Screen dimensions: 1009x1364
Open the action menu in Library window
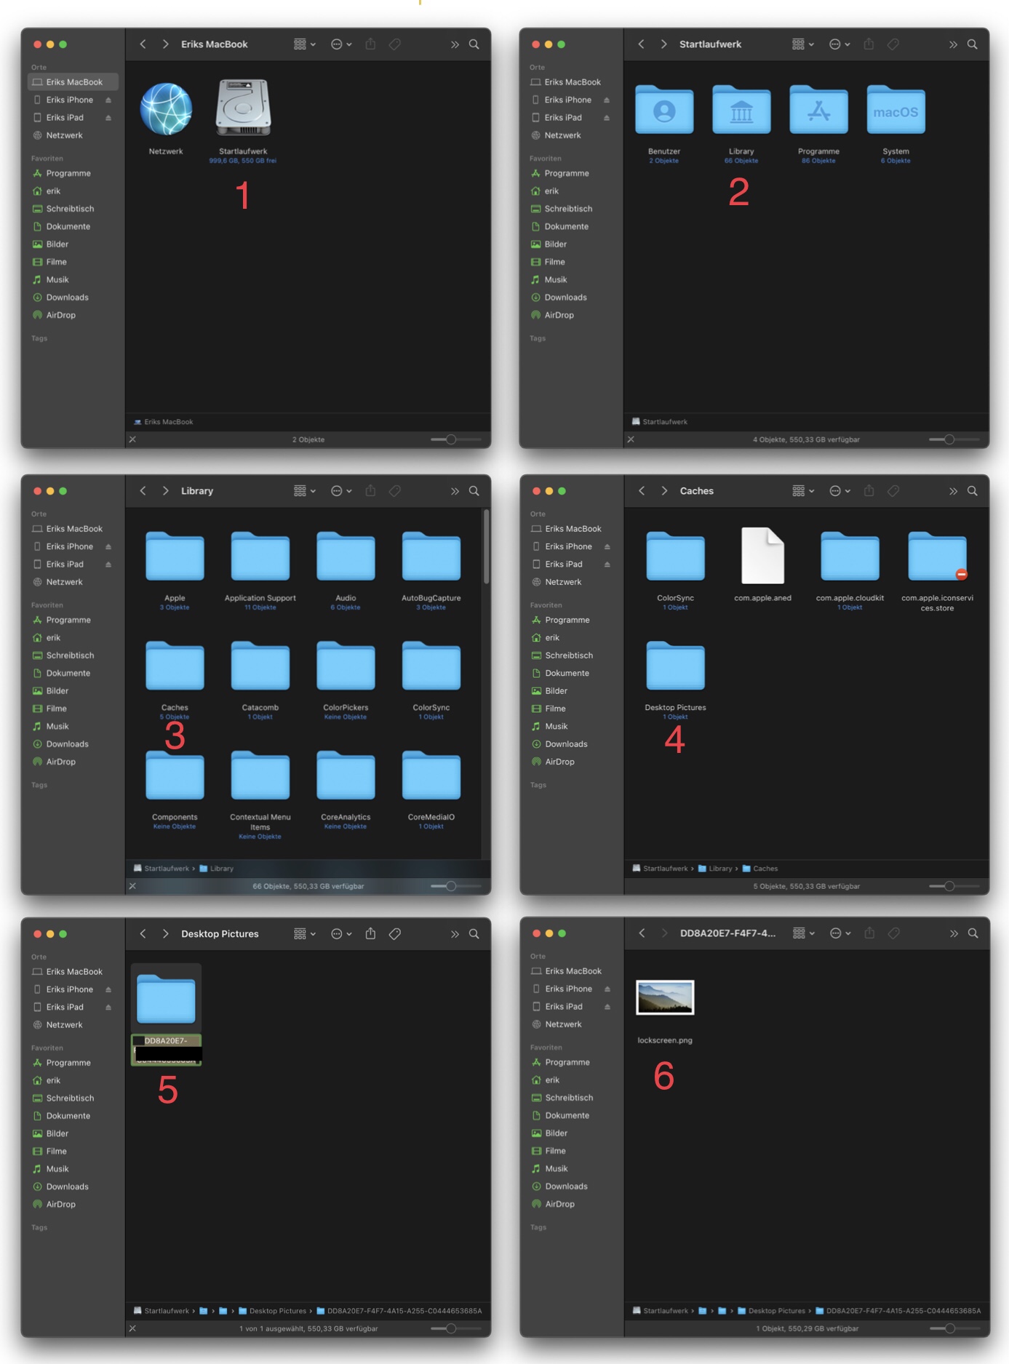pyautogui.click(x=341, y=491)
